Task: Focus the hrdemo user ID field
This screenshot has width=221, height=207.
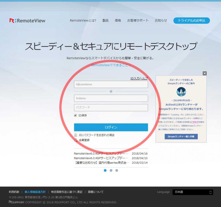Action: 111,98
